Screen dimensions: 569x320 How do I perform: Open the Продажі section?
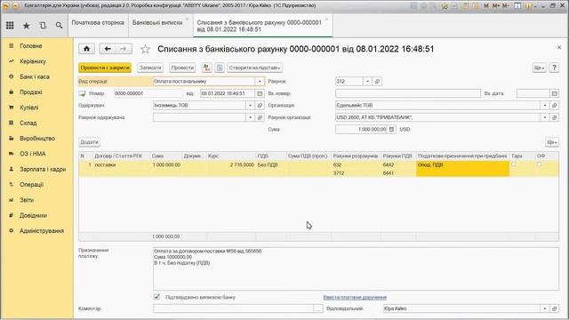[x=31, y=92]
